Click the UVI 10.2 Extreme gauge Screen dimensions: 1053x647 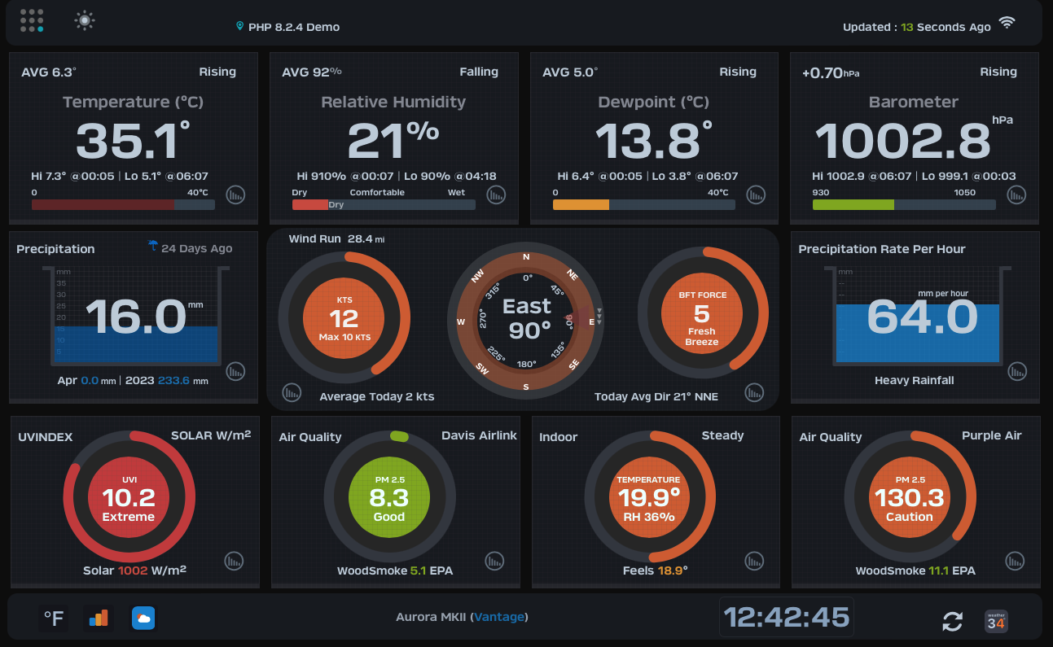pyautogui.click(x=129, y=496)
